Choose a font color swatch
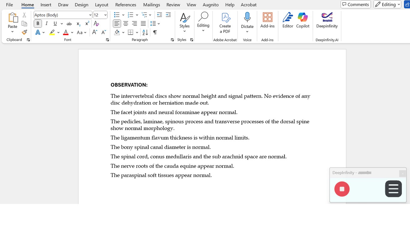The height and width of the screenshot is (230, 410). coord(65,32)
